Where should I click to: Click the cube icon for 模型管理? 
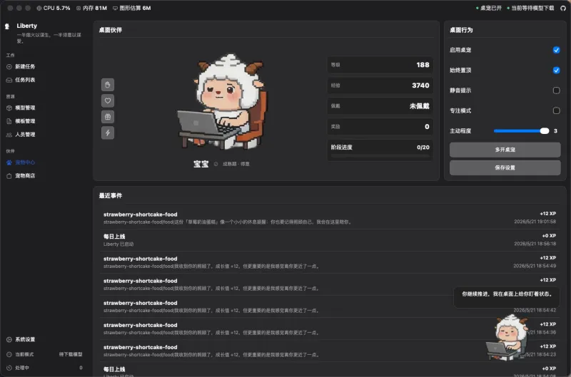point(9,108)
